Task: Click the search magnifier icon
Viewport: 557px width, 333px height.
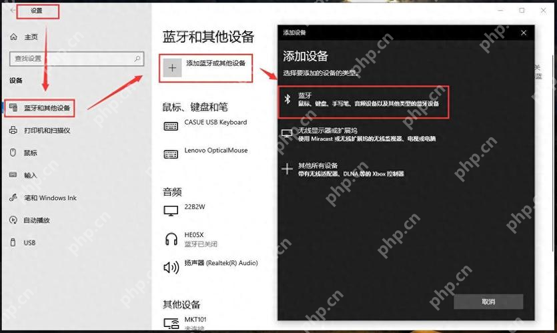Action: coord(137,59)
